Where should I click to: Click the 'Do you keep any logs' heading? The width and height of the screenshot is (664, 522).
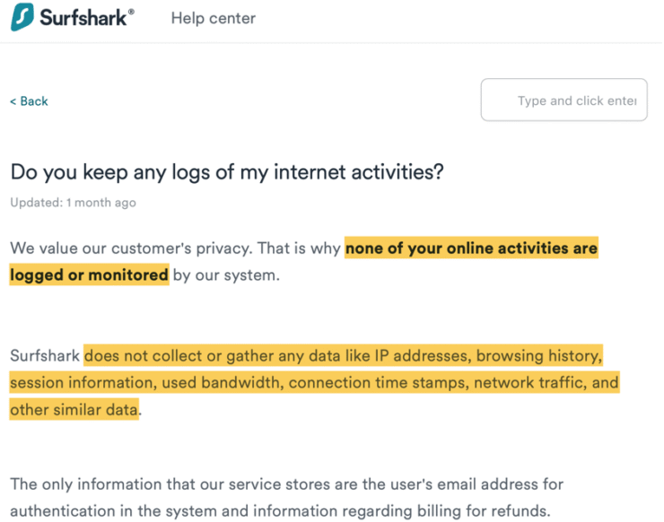tap(227, 172)
